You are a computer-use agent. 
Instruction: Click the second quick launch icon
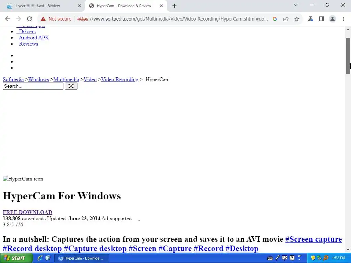[x=48, y=258]
